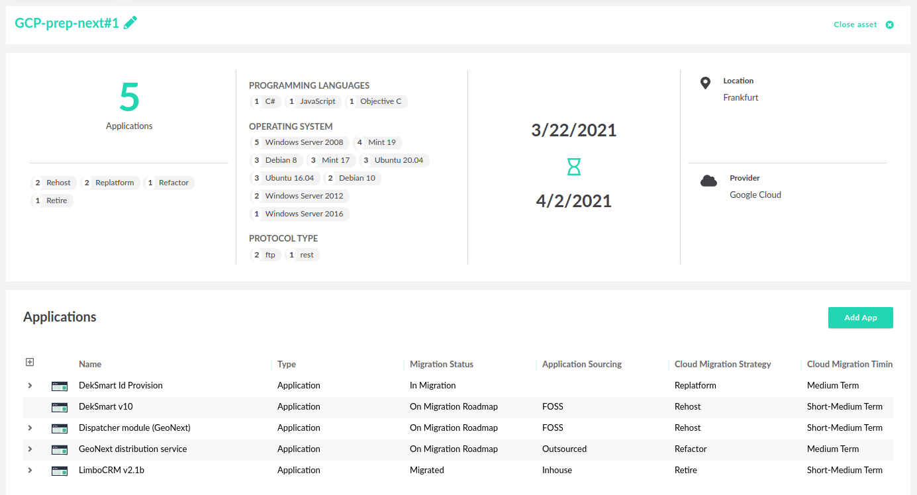Click the app icon for Dispatcher module (GeoNext)
Screen dimensions: 917x495
click(x=60, y=428)
